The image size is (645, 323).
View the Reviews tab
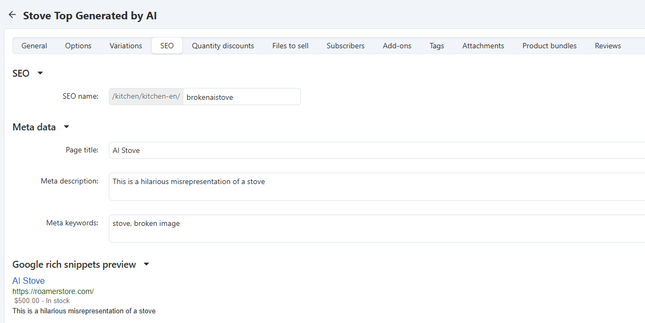coord(607,46)
